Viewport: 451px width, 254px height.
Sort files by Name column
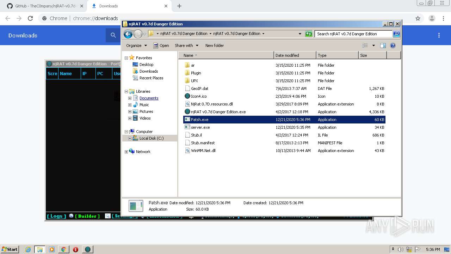tap(226, 55)
